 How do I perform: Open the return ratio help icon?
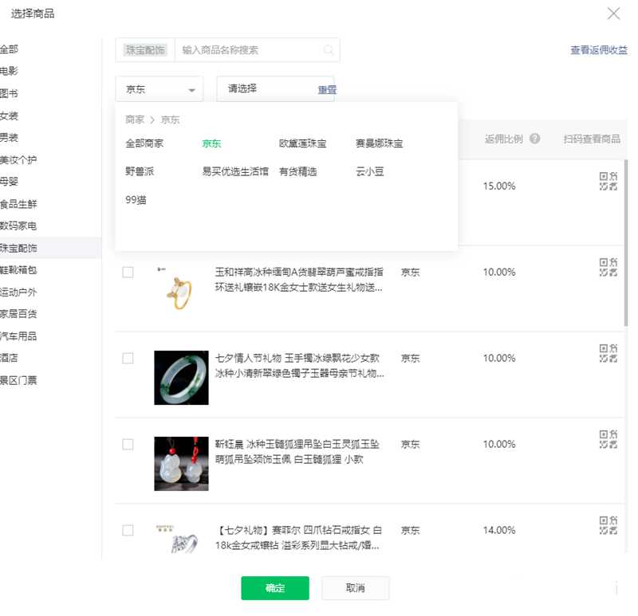pos(534,138)
